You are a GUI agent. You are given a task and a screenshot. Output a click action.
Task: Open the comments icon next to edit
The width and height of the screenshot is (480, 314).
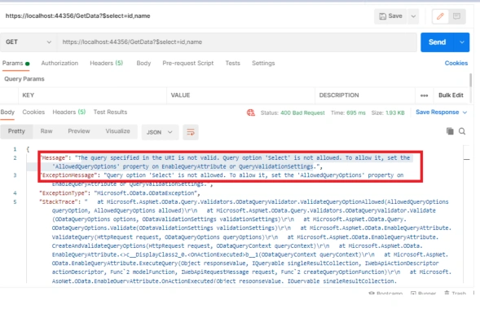456,16
